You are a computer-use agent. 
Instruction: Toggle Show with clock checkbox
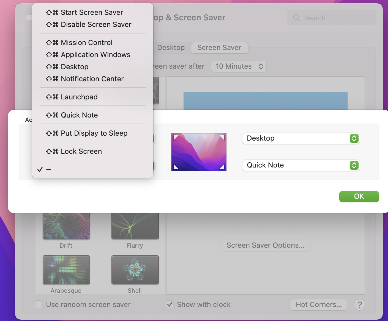pos(170,304)
